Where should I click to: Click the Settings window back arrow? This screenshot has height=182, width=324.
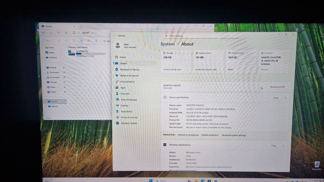(x=114, y=36)
